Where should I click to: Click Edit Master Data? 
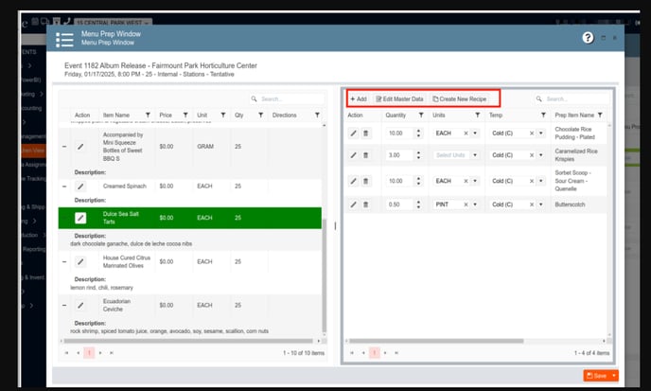[x=399, y=98]
